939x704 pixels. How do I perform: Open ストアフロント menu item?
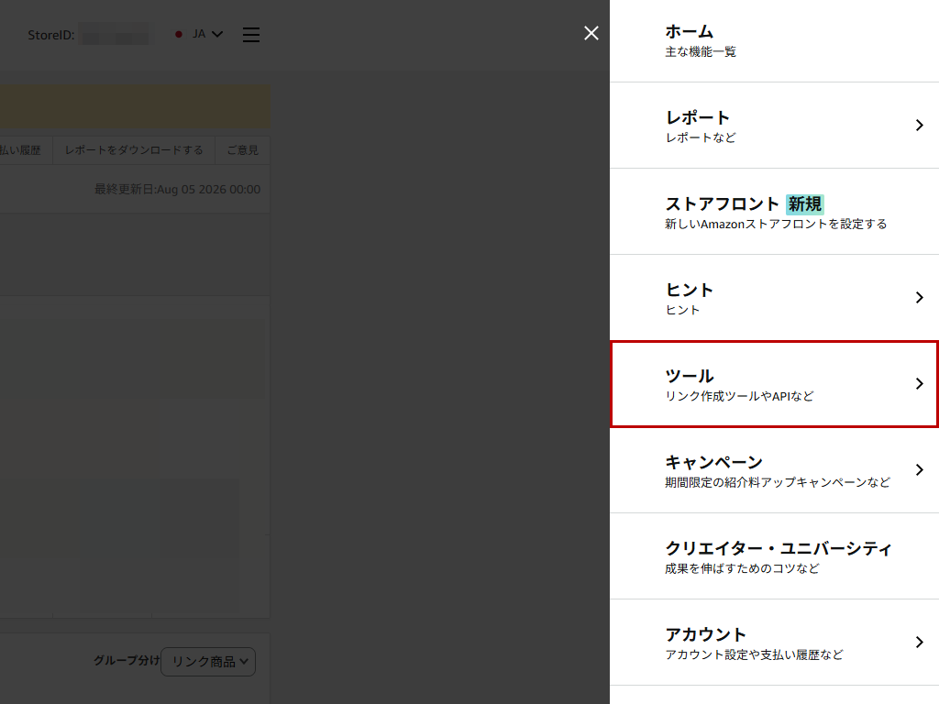click(774, 212)
